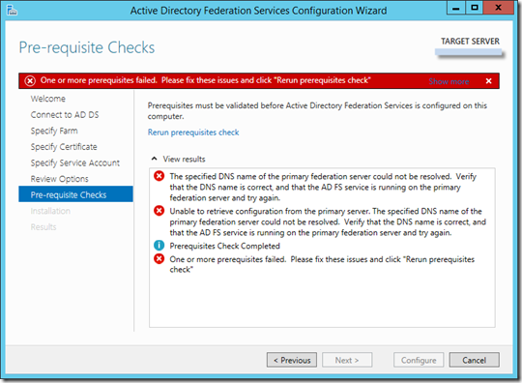
Task: Click error icon beside DNS name not resolved
Action: (x=159, y=176)
